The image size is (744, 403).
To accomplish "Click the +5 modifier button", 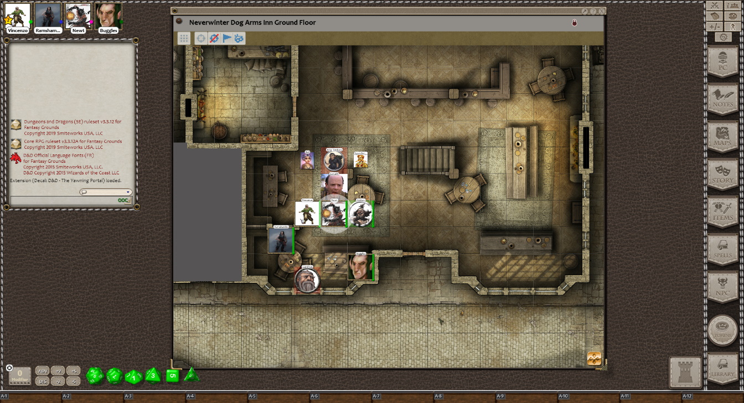I will point(73,371).
